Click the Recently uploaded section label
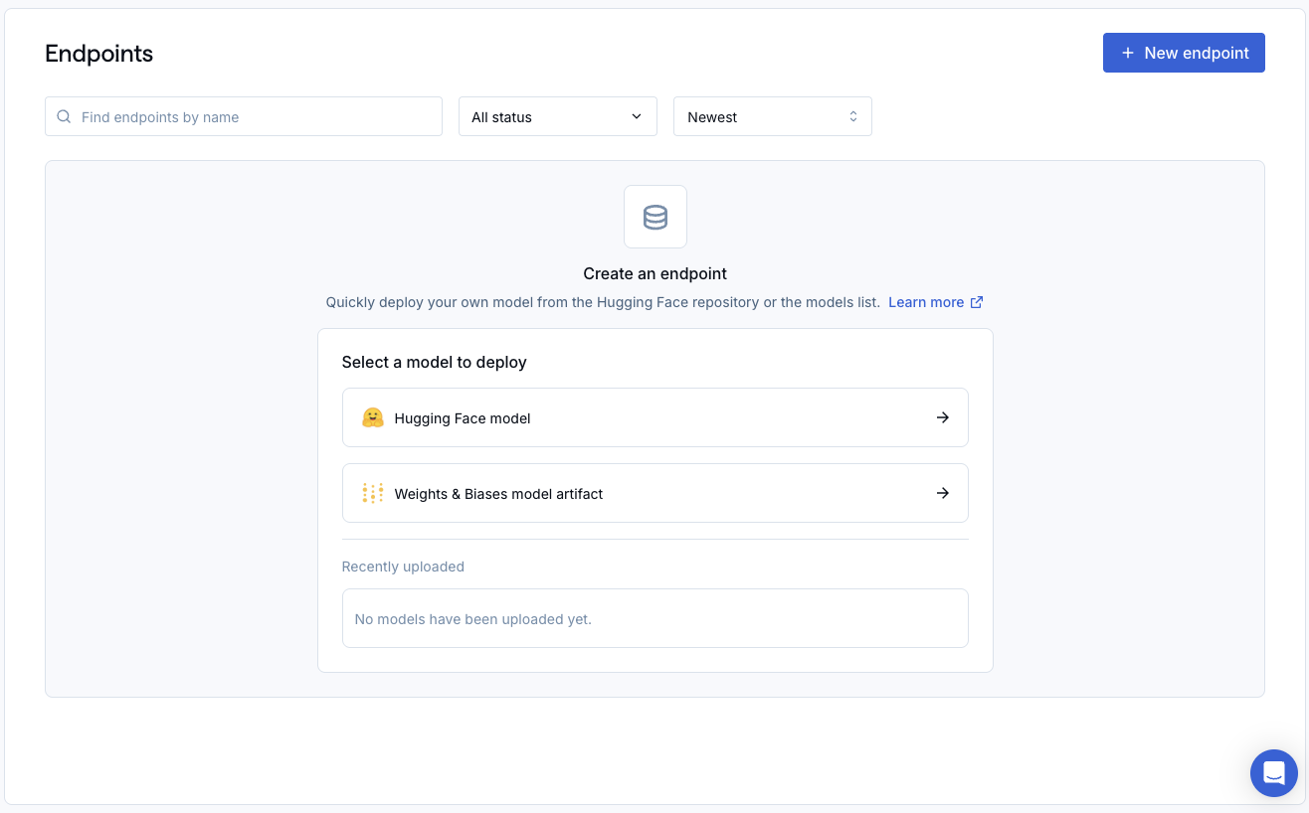This screenshot has width=1309, height=813. (402, 566)
